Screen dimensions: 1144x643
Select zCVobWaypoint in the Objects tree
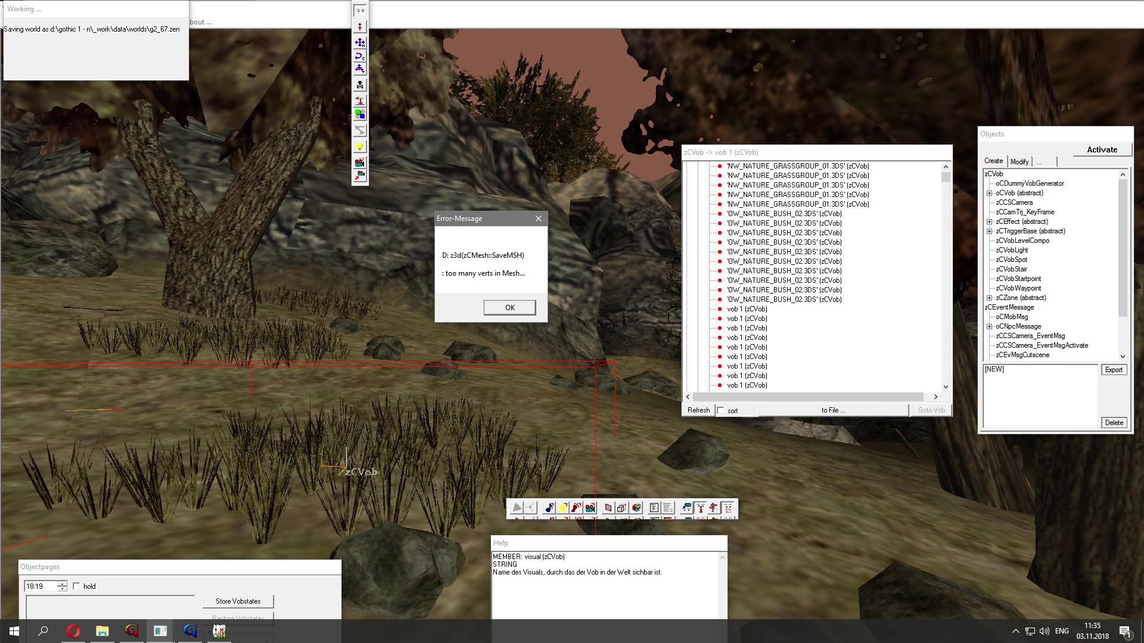point(1018,288)
